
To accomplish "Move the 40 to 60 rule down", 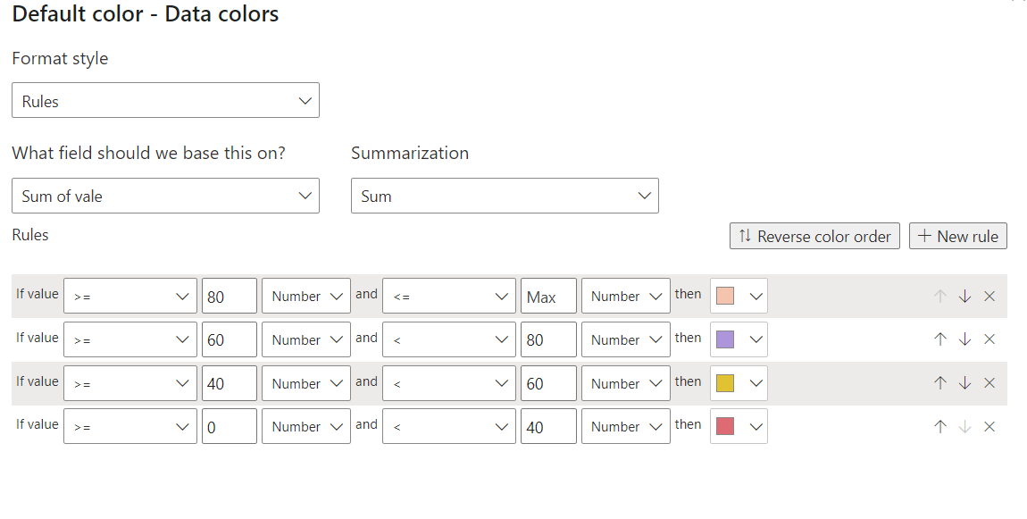I will [x=964, y=383].
